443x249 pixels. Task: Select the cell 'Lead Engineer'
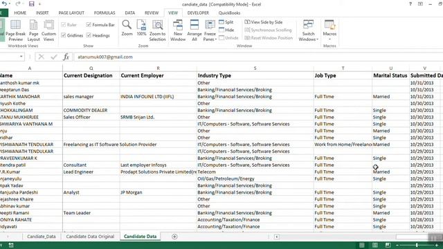click(x=91, y=172)
